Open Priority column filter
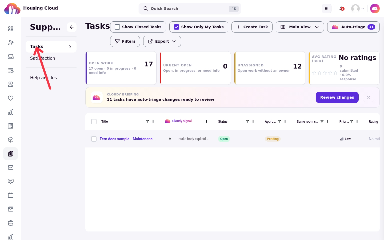The height and width of the screenshot is (240, 384). [x=351, y=122]
